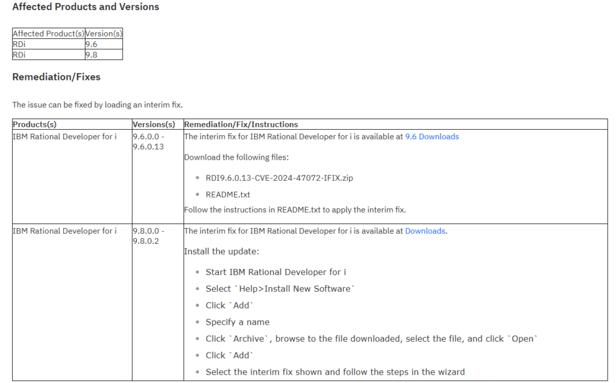Select the "Specify a name" step

point(238,322)
